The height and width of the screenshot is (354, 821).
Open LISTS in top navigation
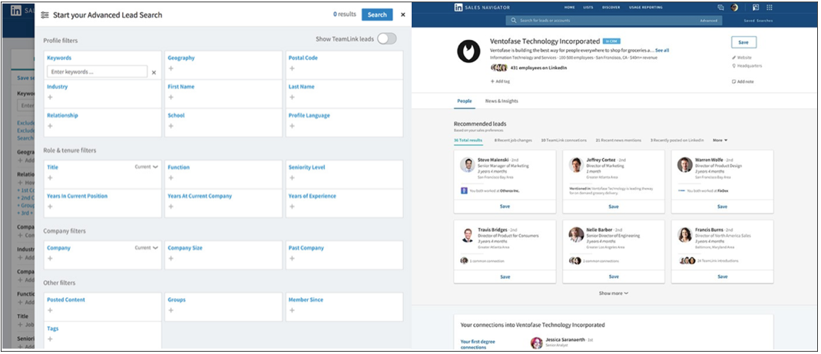pyautogui.click(x=588, y=8)
